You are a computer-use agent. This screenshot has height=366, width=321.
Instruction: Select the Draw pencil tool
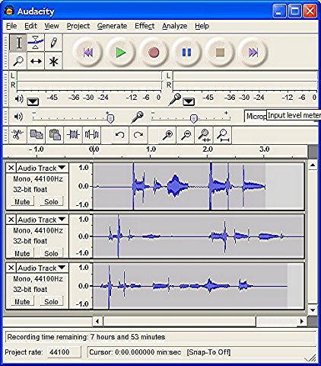point(53,42)
